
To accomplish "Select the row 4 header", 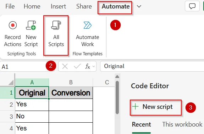I will 7,128.
